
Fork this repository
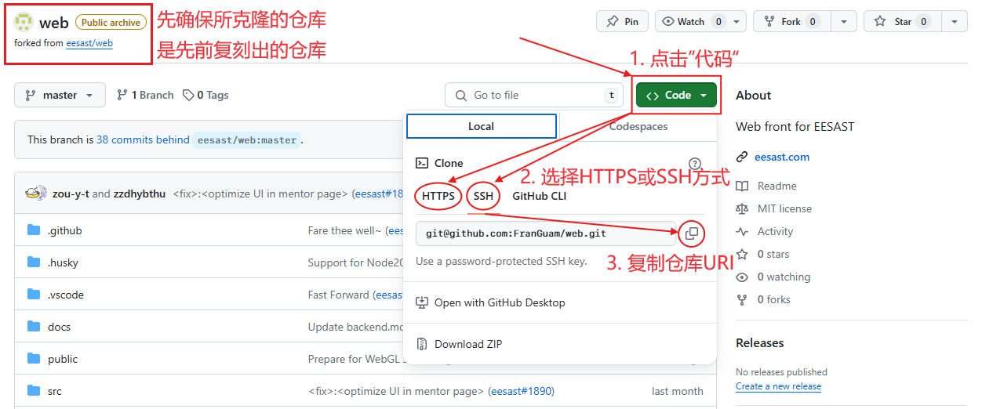(x=791, y=22)
